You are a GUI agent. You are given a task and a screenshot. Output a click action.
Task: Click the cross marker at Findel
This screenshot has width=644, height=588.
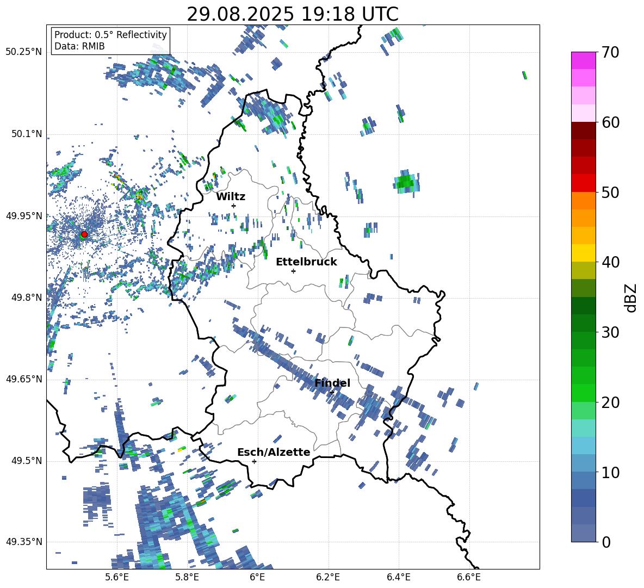[x=332, y=393]
